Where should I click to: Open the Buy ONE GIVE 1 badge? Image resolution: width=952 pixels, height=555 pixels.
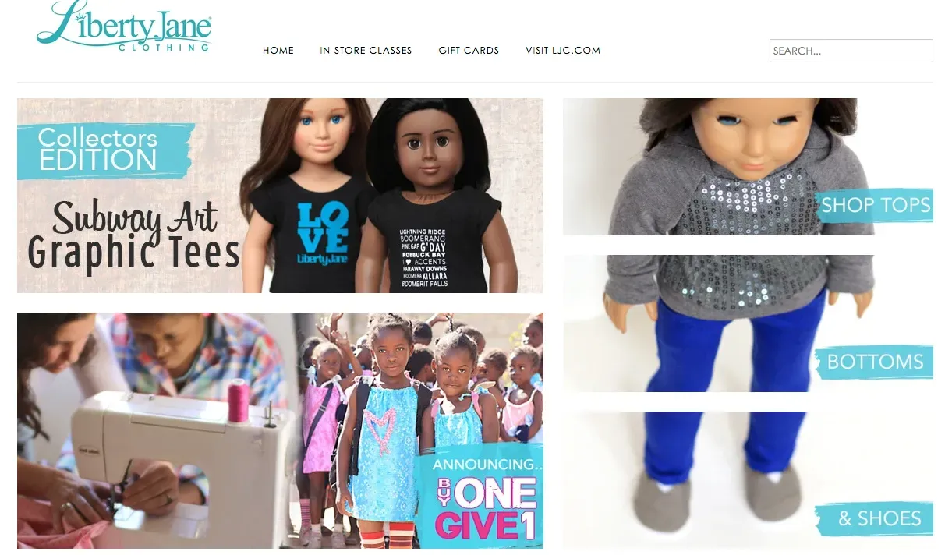483,507
